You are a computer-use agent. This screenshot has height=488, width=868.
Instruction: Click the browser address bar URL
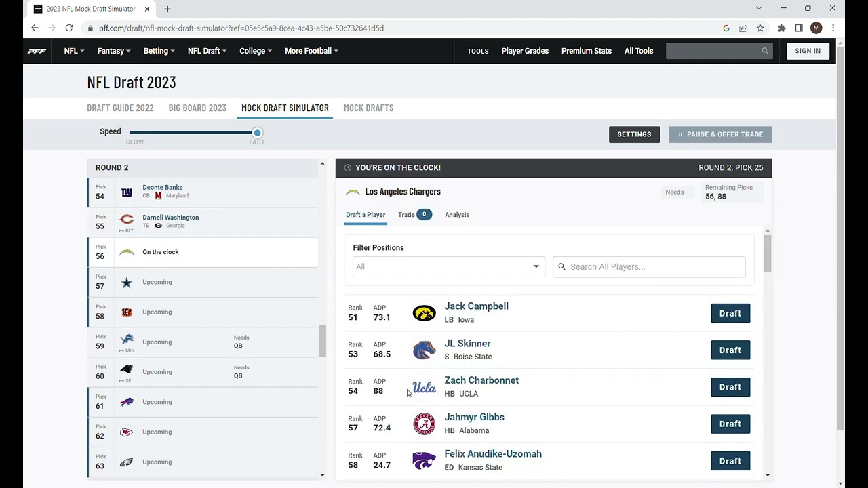(241, 28)
